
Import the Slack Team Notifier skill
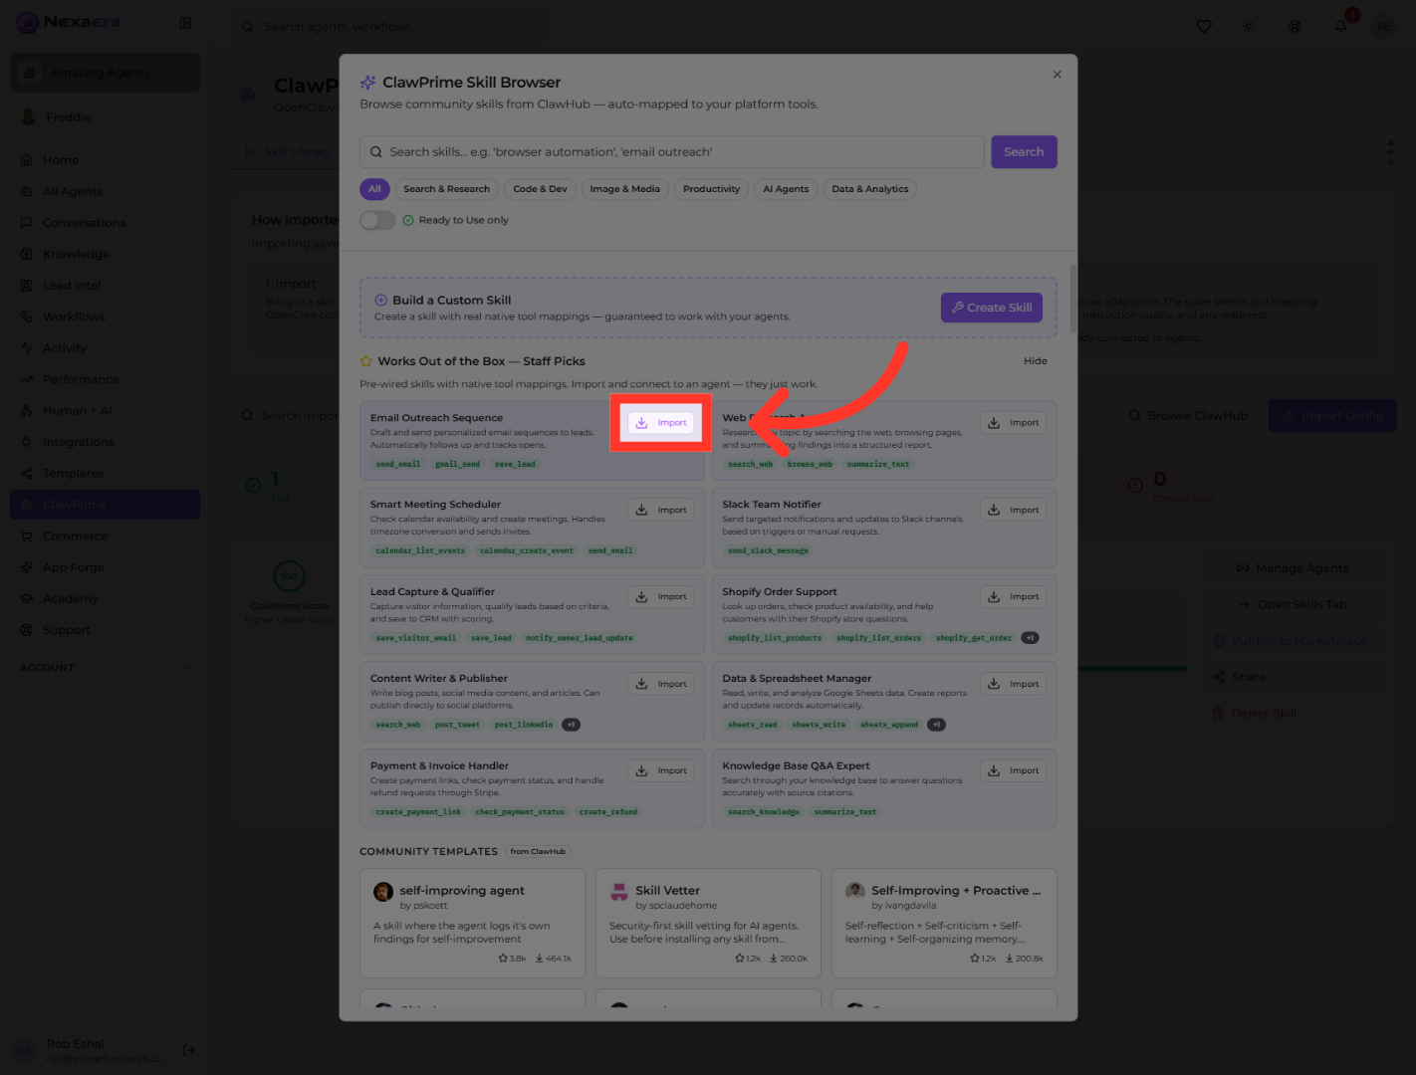(x=1013, y=510)
